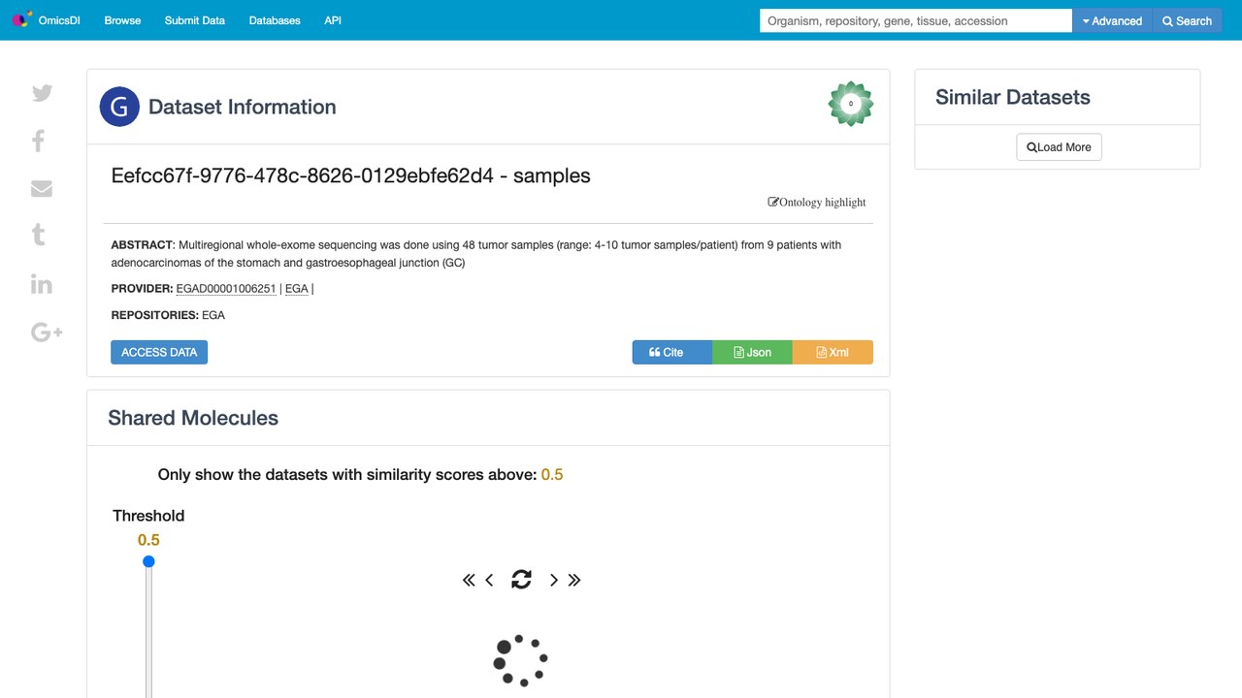Screen dimensions: 1242x698
Task: Load more similar datasets
Action: click(1059, 147)
